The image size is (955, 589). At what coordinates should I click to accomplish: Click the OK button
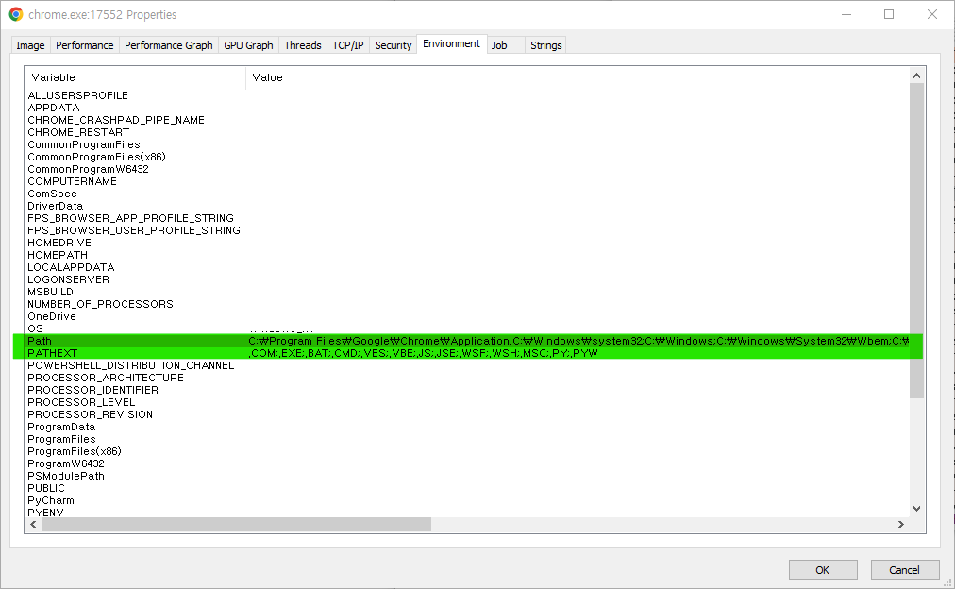[x=823, y=569]
